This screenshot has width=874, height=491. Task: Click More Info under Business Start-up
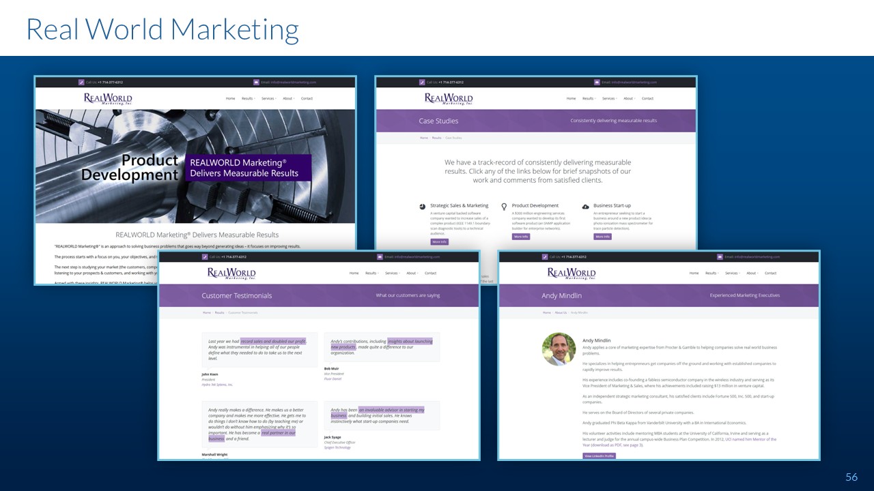point(602,237)
